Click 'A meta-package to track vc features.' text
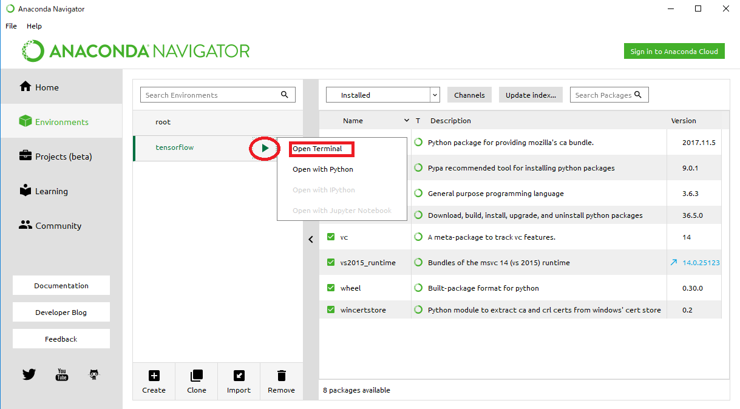Viewport: 740px width, 409px height. pyautogui.click(x=491, y=237)
